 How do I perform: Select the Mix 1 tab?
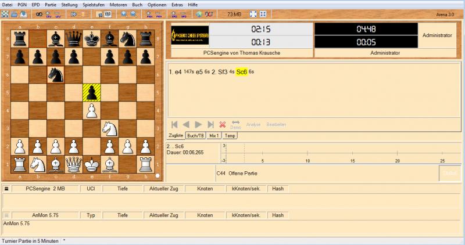click(x=215, y=135)
